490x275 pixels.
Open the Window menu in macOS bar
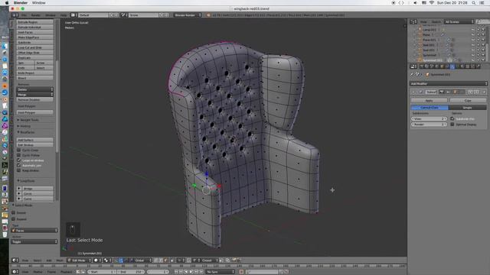(39, 3)
